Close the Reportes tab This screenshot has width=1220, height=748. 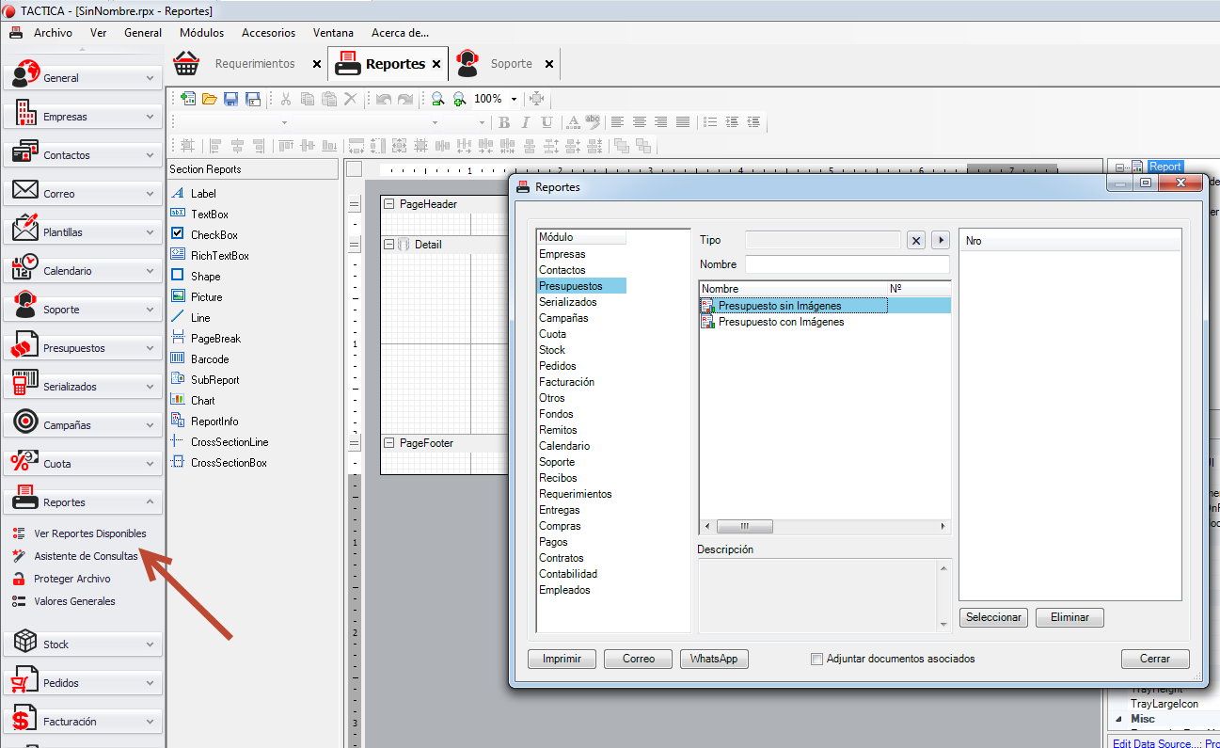[436, 65]
